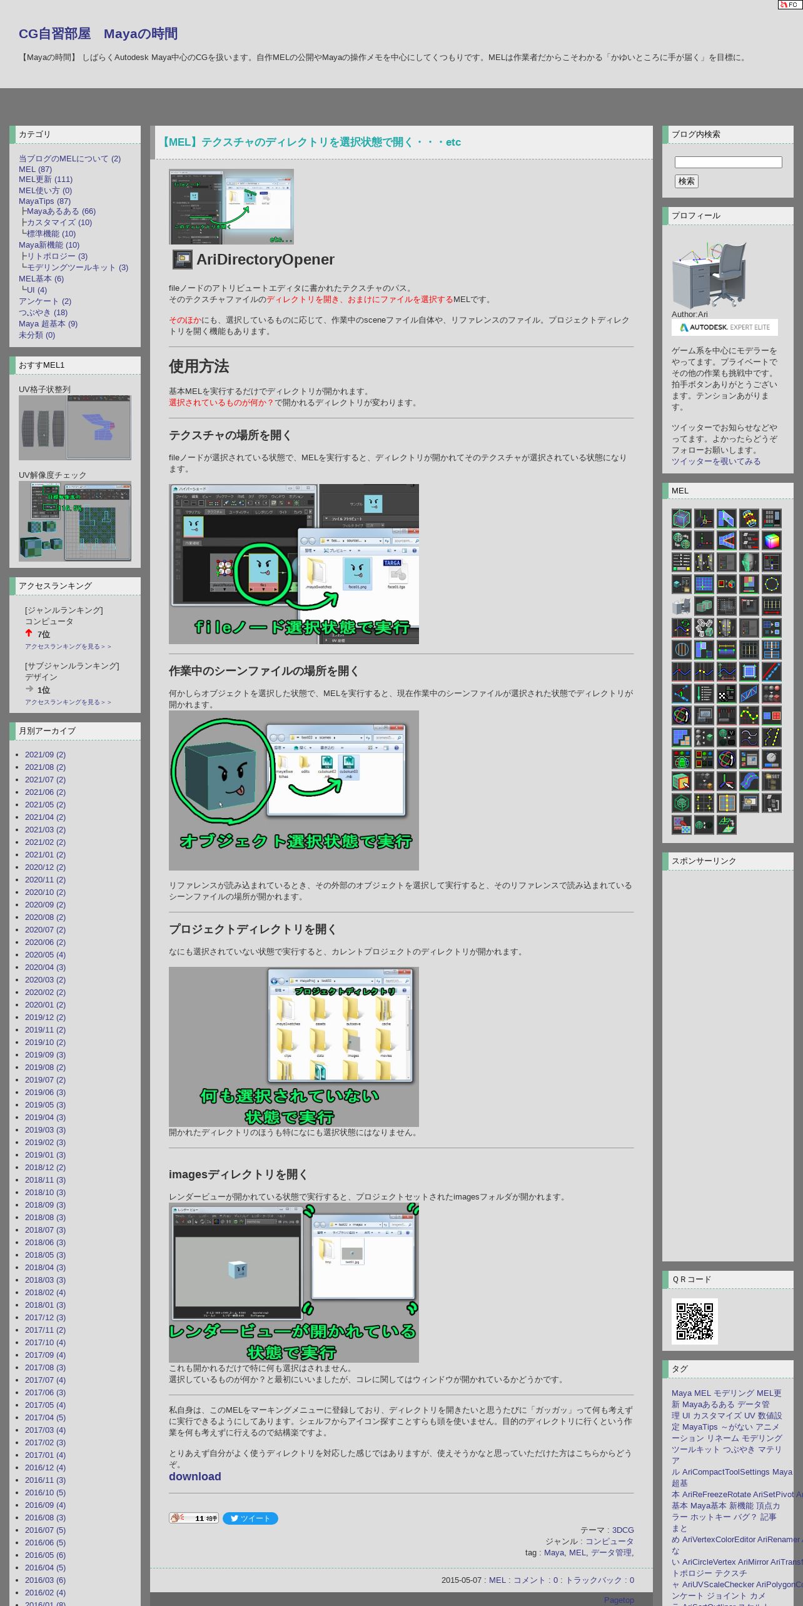Click the ツイート tweet button
The height and width of the screenshot is (1606, 803).
(250, 1518)
